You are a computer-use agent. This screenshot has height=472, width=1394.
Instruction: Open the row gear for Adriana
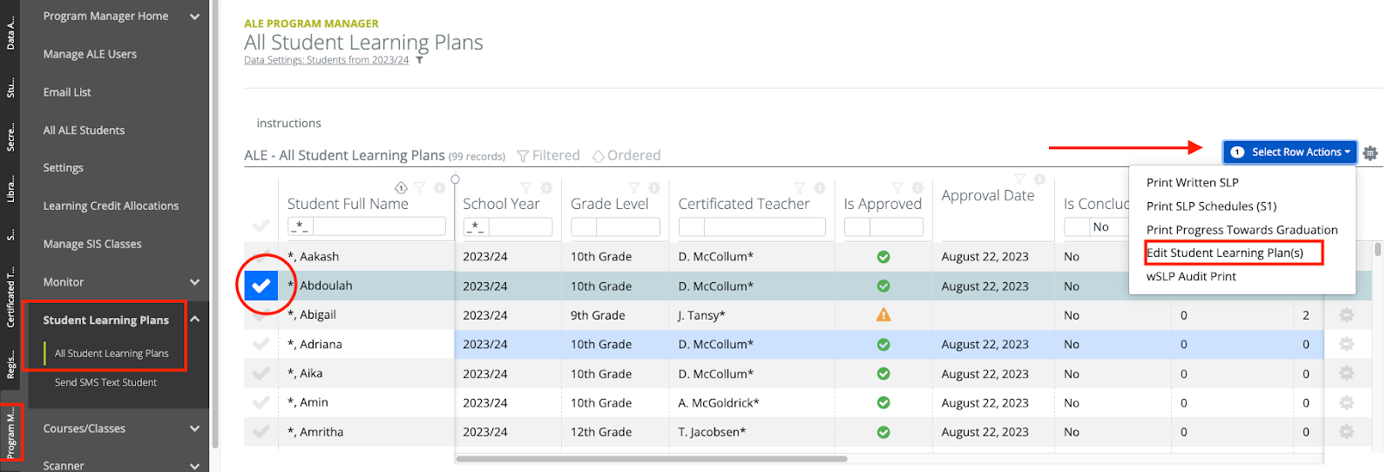tap(1346, 344)
